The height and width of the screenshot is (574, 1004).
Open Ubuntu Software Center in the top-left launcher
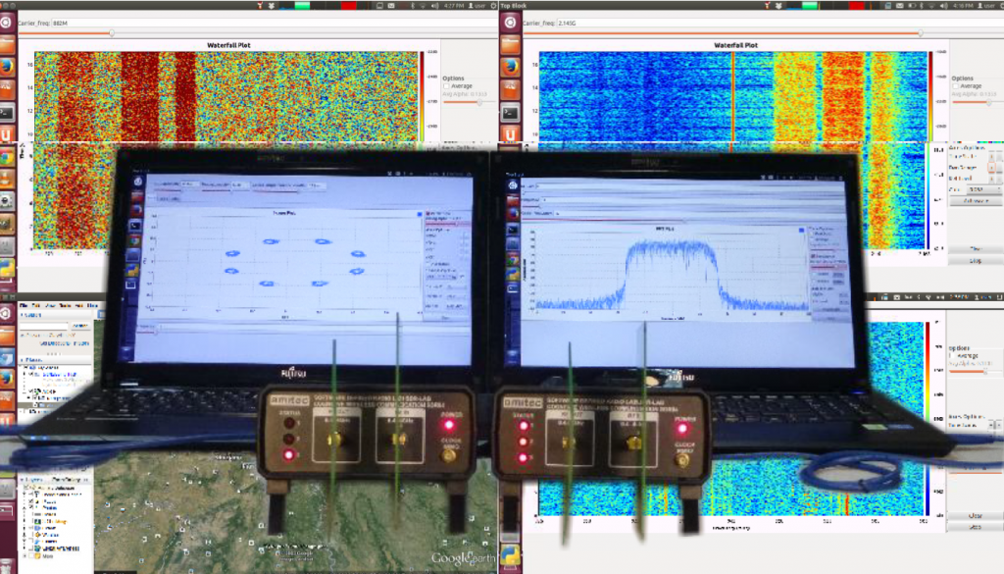[7, 88]
